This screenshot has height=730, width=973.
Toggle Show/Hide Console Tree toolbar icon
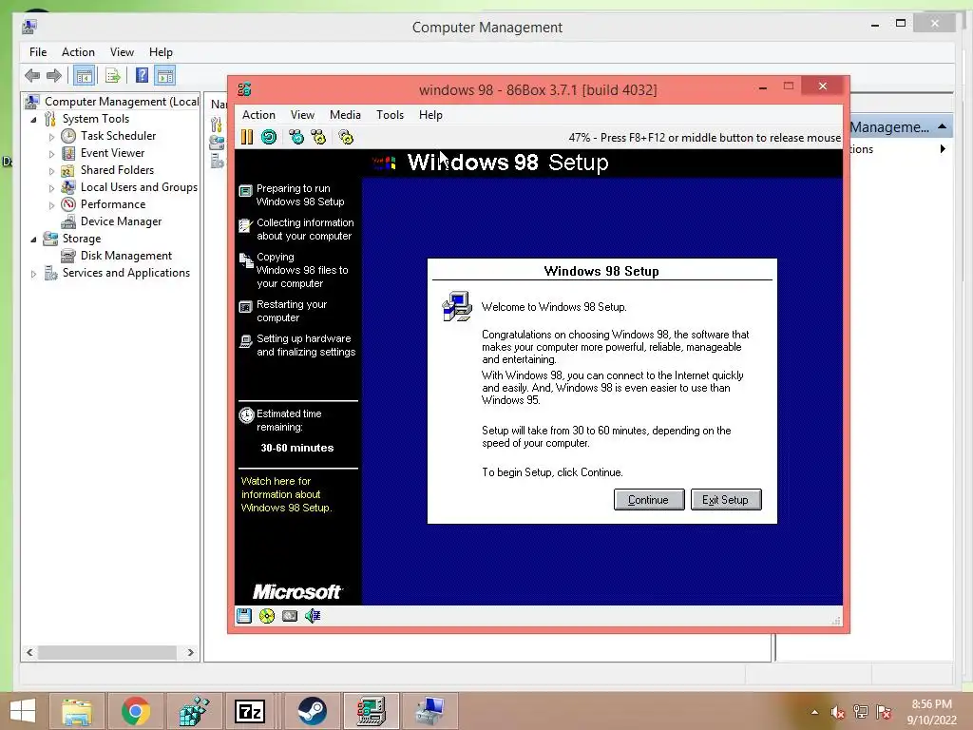point(84,76)
